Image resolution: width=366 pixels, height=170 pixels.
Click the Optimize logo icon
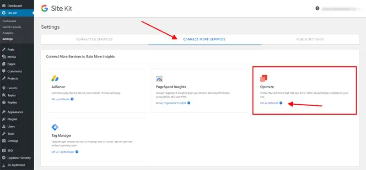click(x=264, y=78)
